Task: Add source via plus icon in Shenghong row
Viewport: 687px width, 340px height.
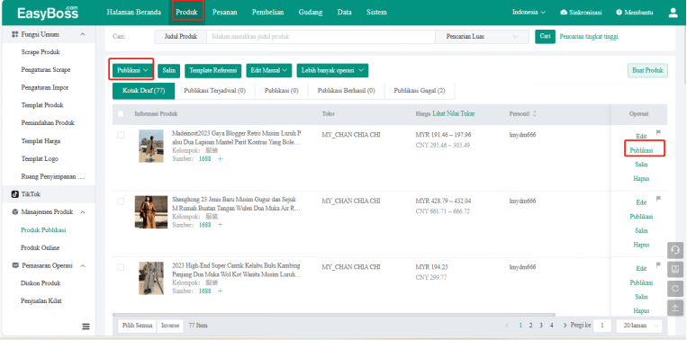Action: point(221,225)
